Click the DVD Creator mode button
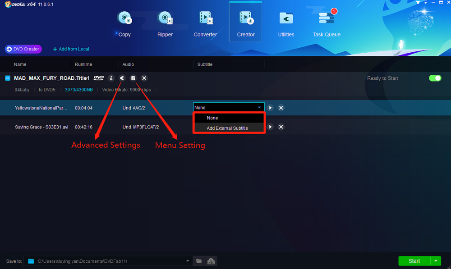 (x=23, y=49)
